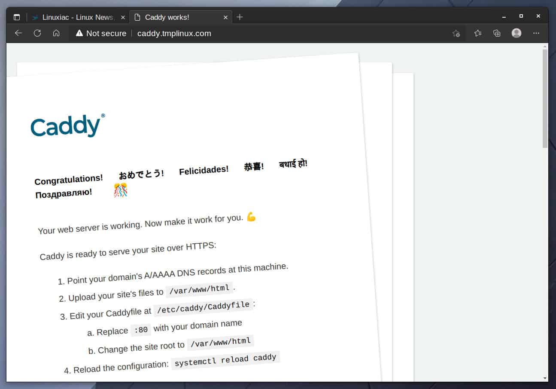Screen dimensions: 556x389
Task: Close the Linuxiac tab
Action: [x=123, y=17]
